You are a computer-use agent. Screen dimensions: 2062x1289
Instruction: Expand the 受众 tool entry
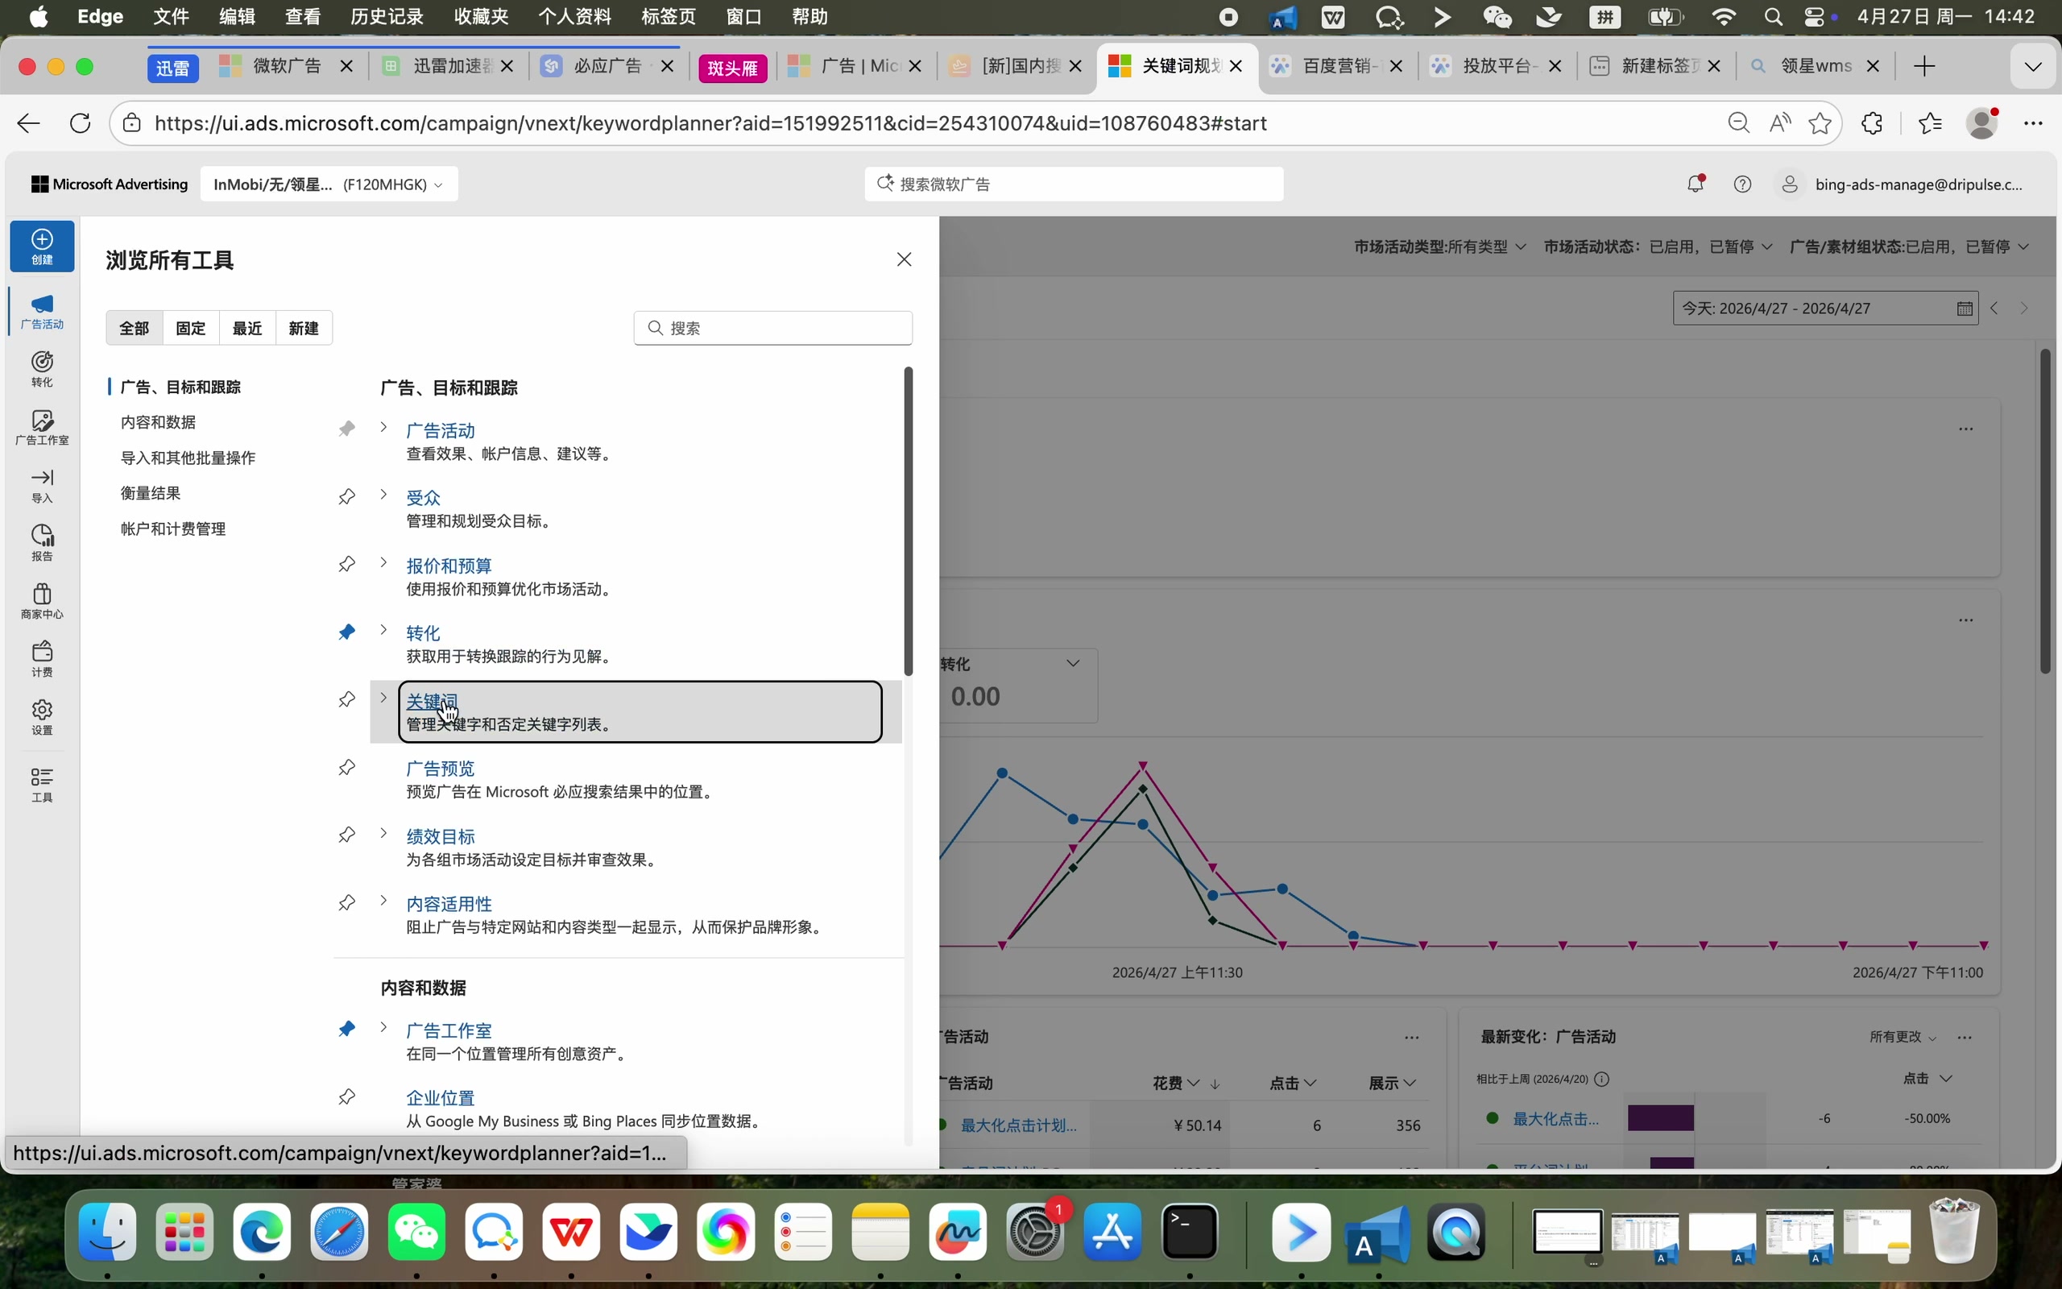tap(383, 495)
